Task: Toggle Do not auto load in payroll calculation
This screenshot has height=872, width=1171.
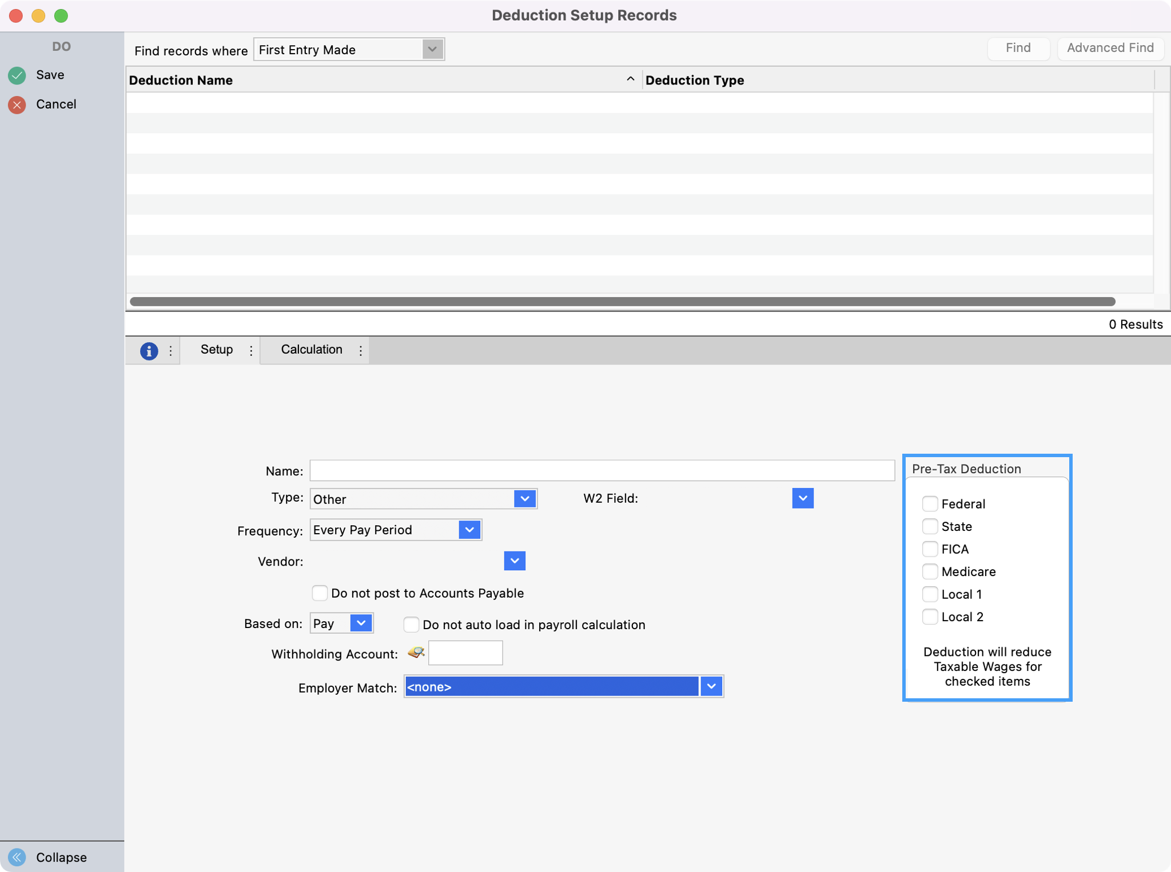Action: point(411,624)
